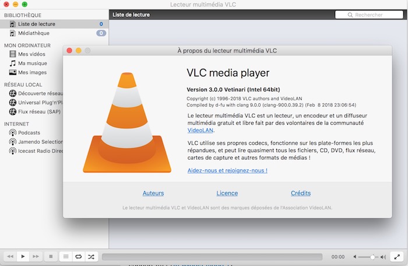Click the Jamendo Selections broadcast icon
The image size is (408, 266).
(x=12, y=142)
